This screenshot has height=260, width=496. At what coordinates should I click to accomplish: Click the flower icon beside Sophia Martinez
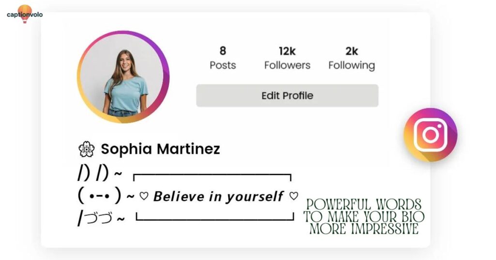point(86,149)
